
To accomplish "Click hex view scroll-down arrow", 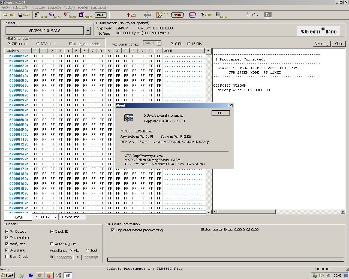I will pyautogui.click(x=209, y=212).
